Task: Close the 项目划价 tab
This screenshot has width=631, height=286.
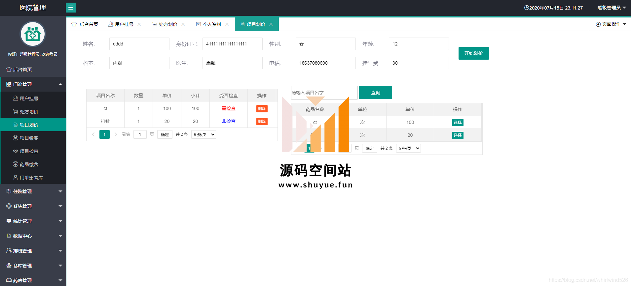Action: click(271, 24)
